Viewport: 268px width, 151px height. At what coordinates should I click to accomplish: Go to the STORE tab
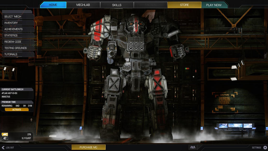(185, 5)
